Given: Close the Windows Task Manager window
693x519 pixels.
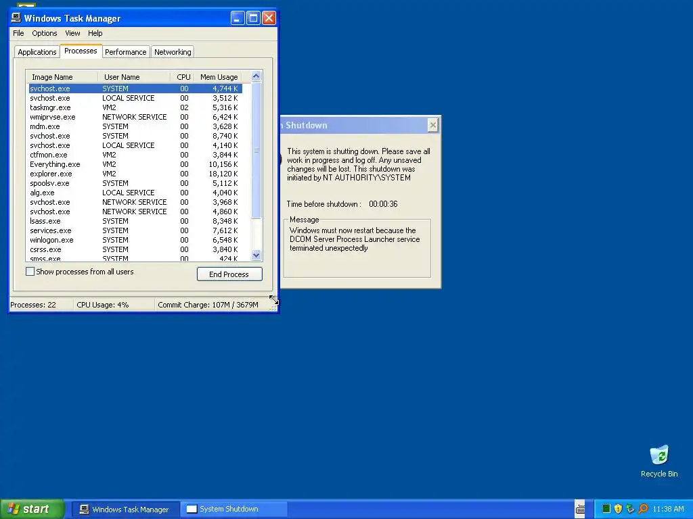Looking at the screenshot, I should click(269, 18).
